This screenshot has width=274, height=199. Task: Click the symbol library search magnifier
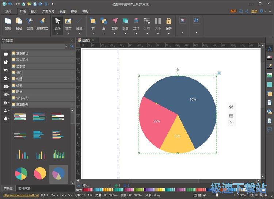pyautogui.click(x=72, y=46)
